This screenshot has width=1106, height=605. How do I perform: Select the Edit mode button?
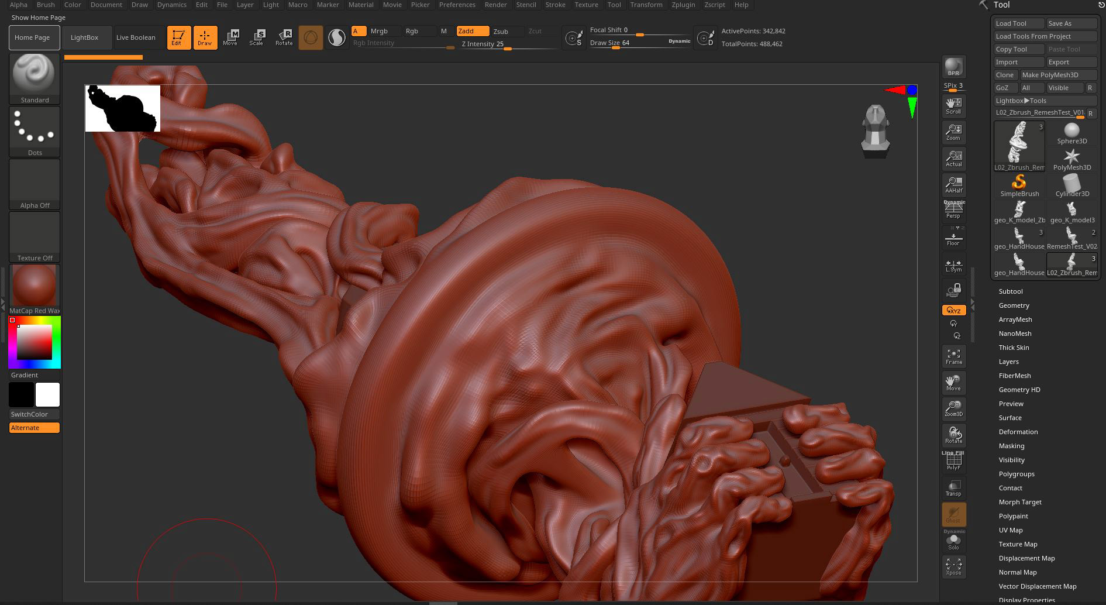(x=178, y=37)
